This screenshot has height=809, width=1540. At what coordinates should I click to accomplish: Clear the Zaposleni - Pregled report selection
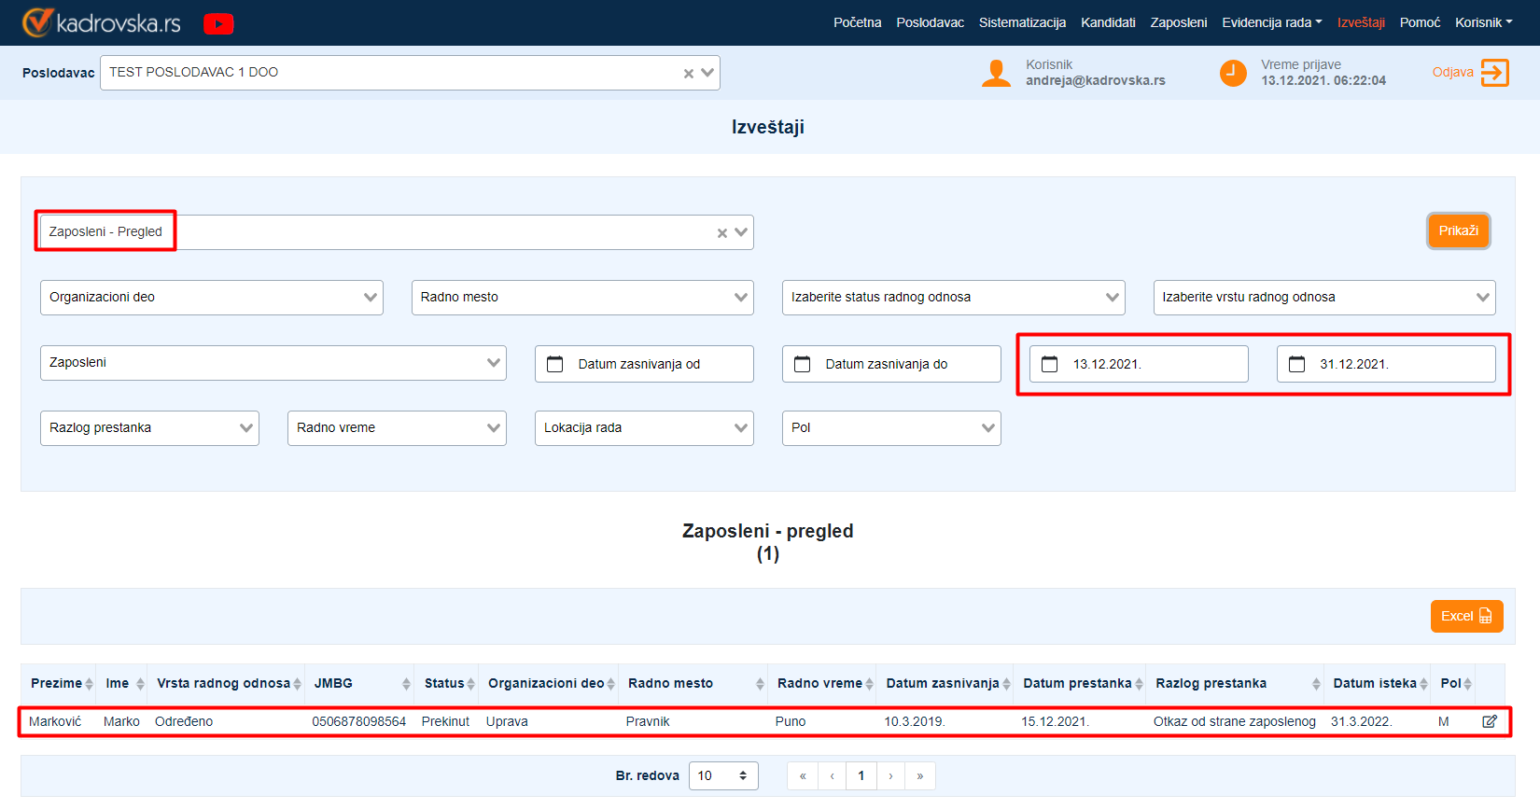[721, 233]
